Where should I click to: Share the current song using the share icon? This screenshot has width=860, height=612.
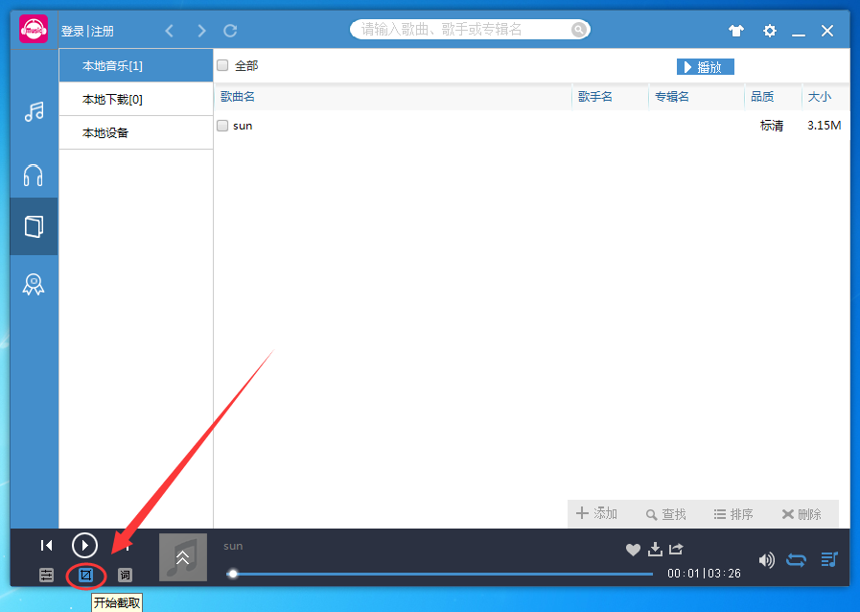click(x=677, y=549)
